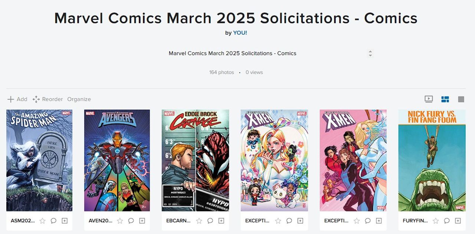Open the Nick Fury vs. Fin Fang Foom cover
Image resolution: width=475 pixels, height=234 pixels.
pos(432,160)
